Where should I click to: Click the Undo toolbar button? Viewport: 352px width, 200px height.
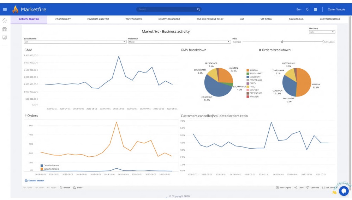pyautogui.click(x=28, y=188)
